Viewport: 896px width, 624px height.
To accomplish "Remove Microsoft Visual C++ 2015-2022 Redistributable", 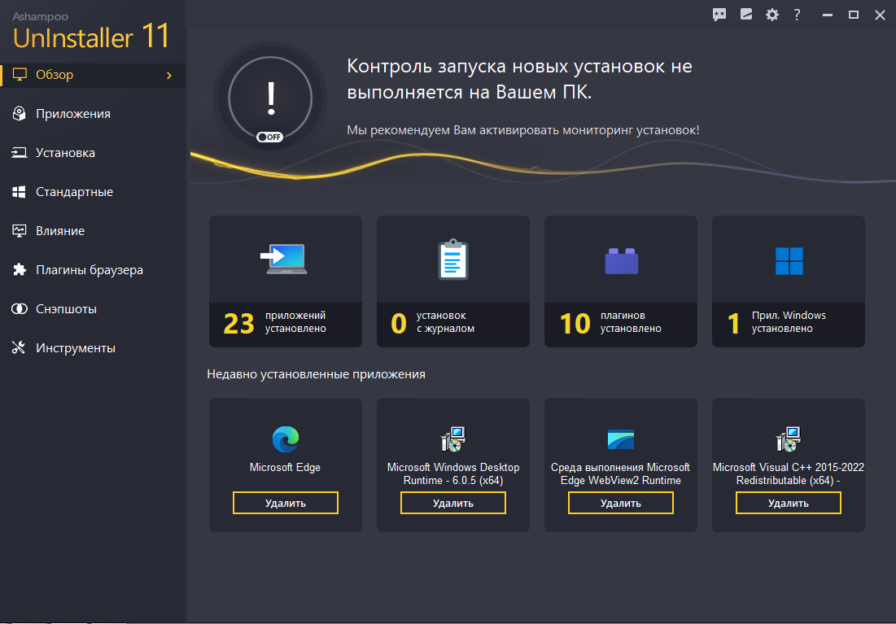I will [x=789, y=503].
